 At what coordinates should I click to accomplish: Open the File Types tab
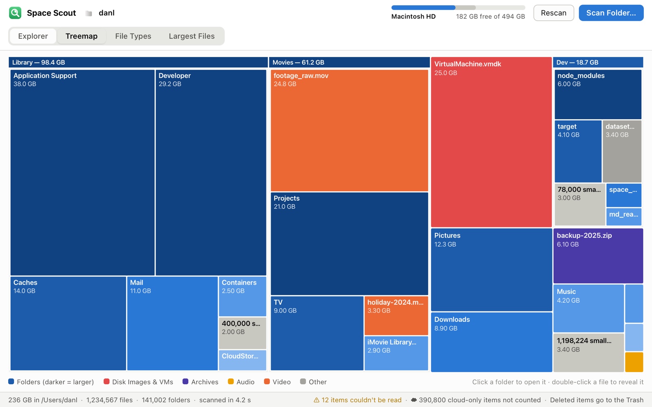click(133, 36)
